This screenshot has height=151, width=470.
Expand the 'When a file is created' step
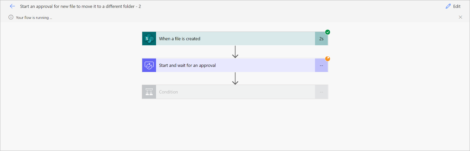(235, 39)
